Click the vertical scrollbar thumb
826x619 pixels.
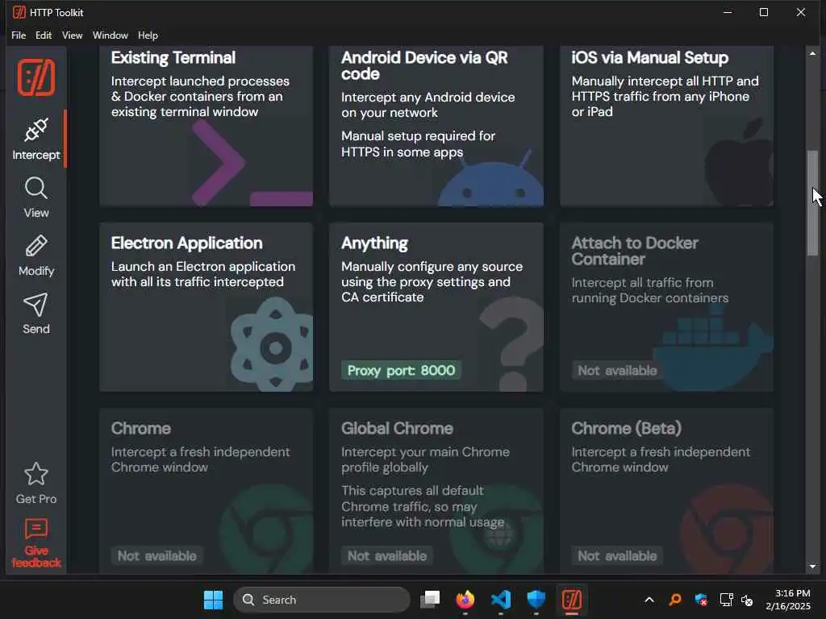[813, 203]
